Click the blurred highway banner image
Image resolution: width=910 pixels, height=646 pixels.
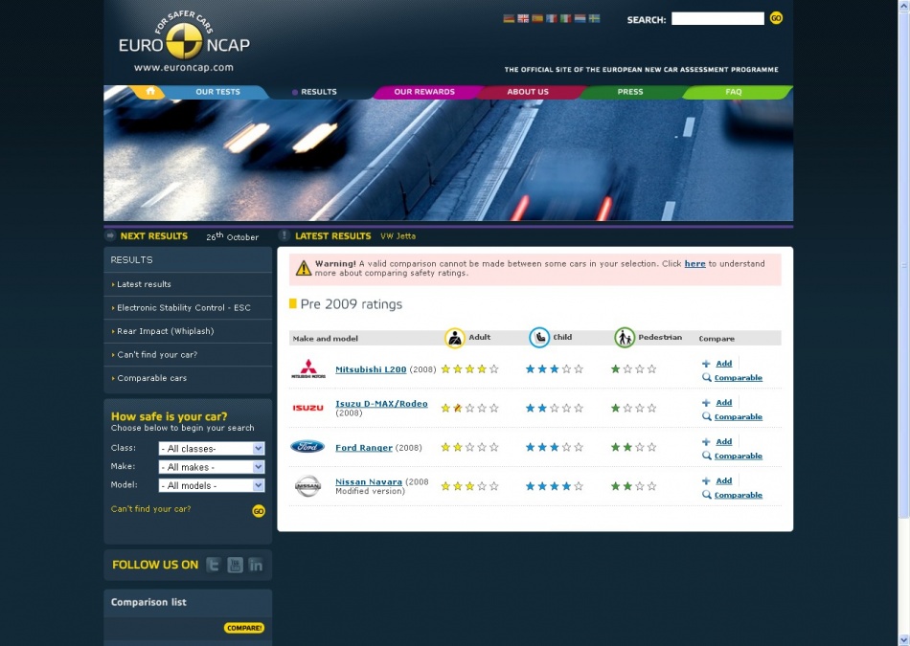pos(448,160)
